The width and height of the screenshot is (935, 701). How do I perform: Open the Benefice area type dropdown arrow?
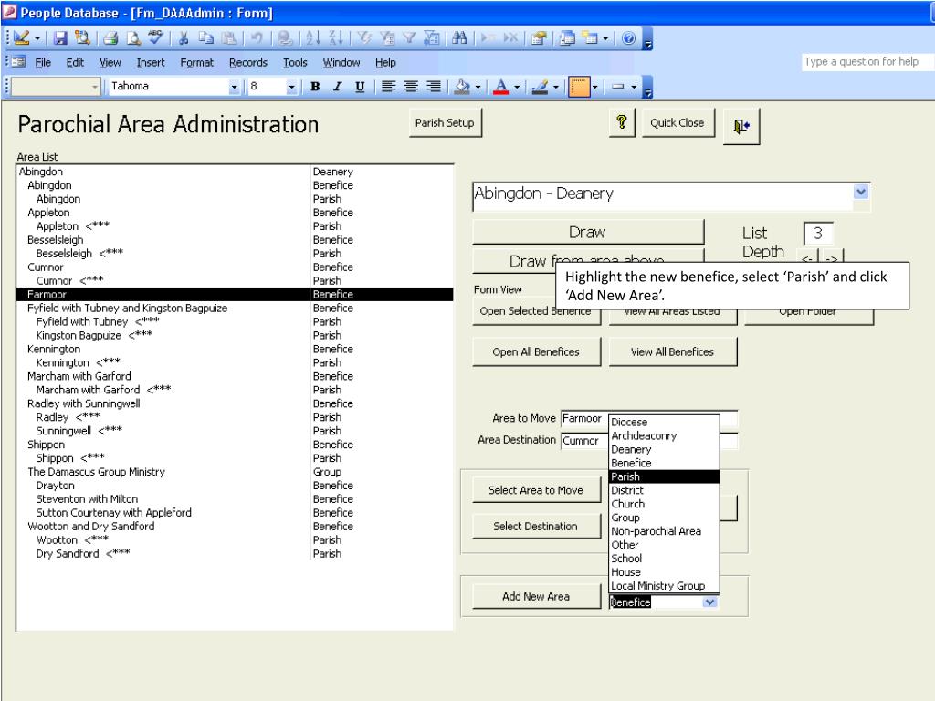click(x=709, y=602)
